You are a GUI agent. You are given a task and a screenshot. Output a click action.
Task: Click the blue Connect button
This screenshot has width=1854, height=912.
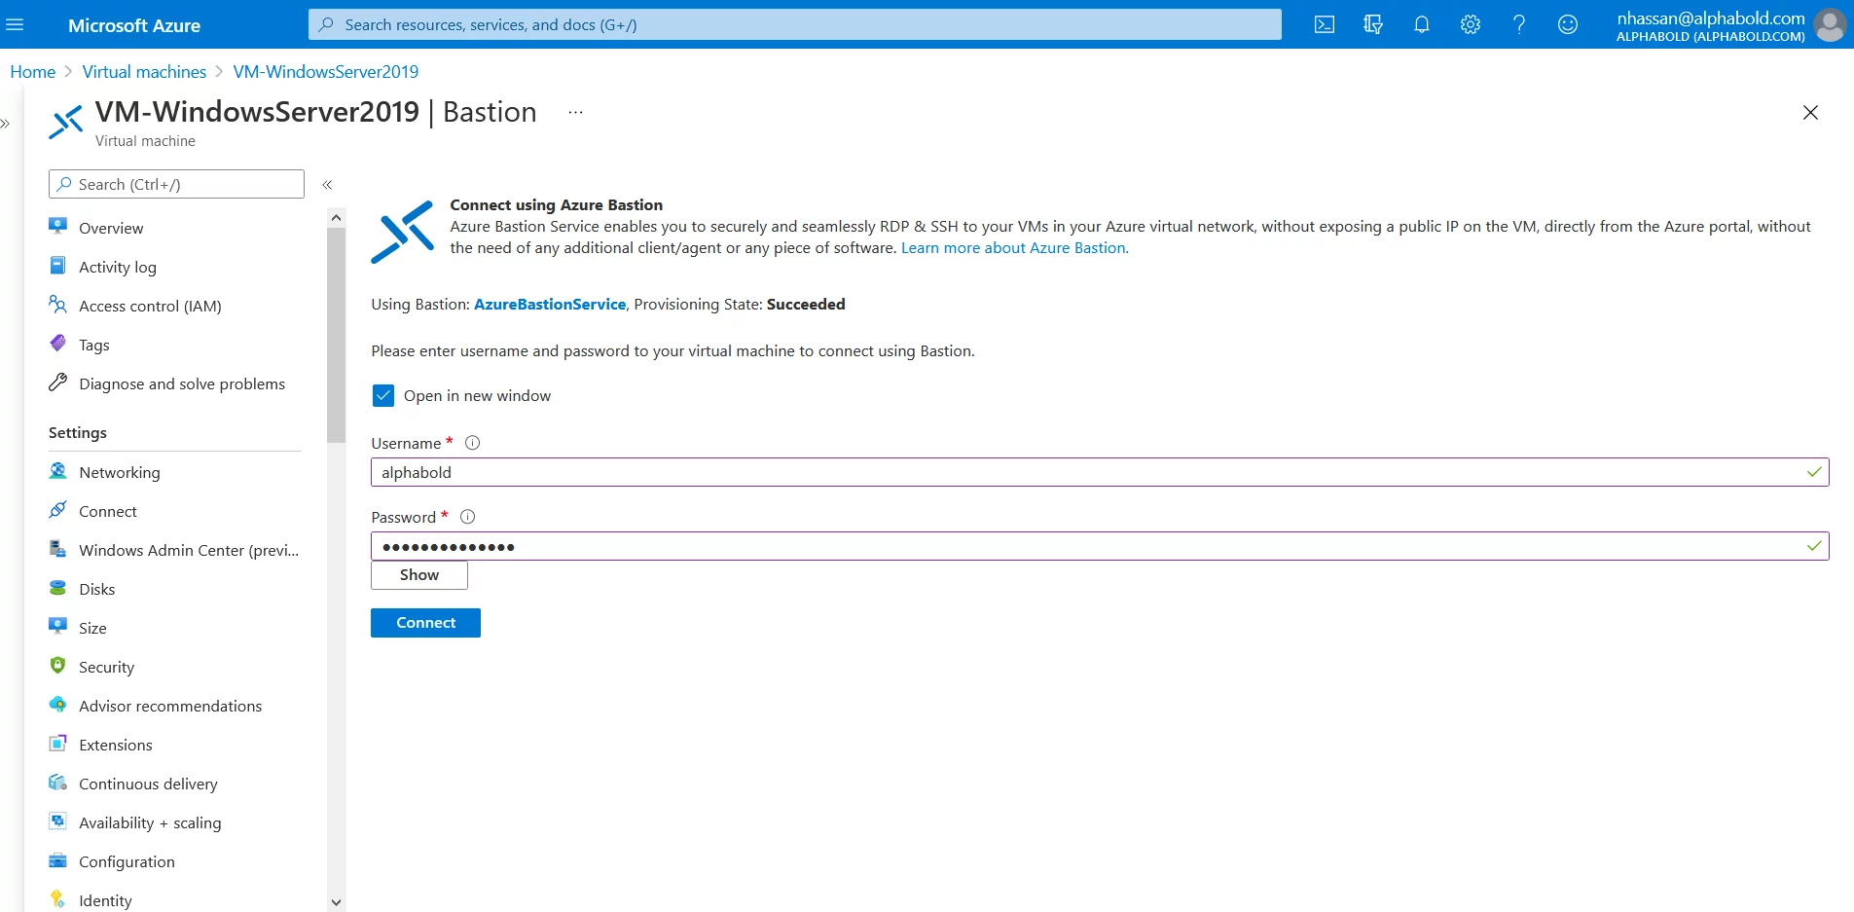[425, 623]
